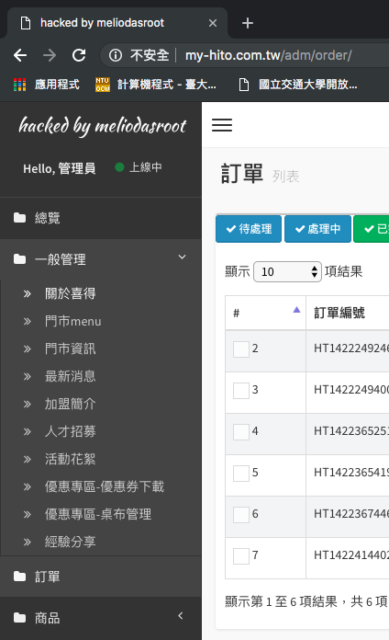Click the order number in row 6
The width and height of the screenshot is (389, 640).
(x=351, y=514)
